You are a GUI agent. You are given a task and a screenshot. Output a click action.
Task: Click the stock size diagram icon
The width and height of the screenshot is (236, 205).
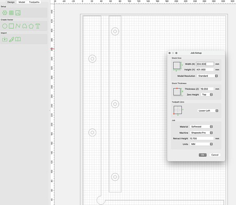point(177,66)
